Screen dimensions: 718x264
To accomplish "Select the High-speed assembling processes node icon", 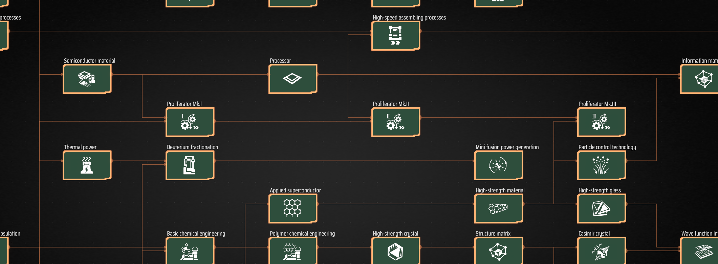I will coord(395,35).
